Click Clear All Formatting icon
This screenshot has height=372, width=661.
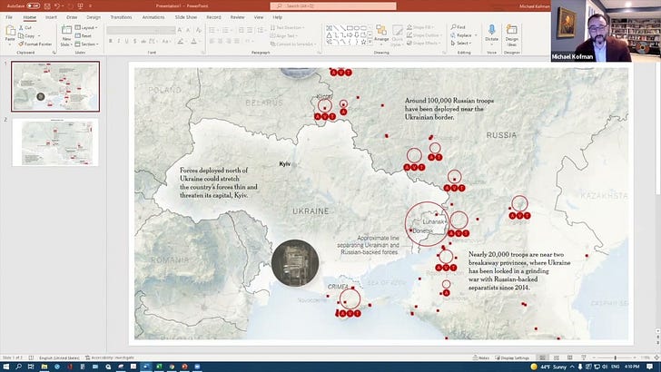click(x=199, y=30)
